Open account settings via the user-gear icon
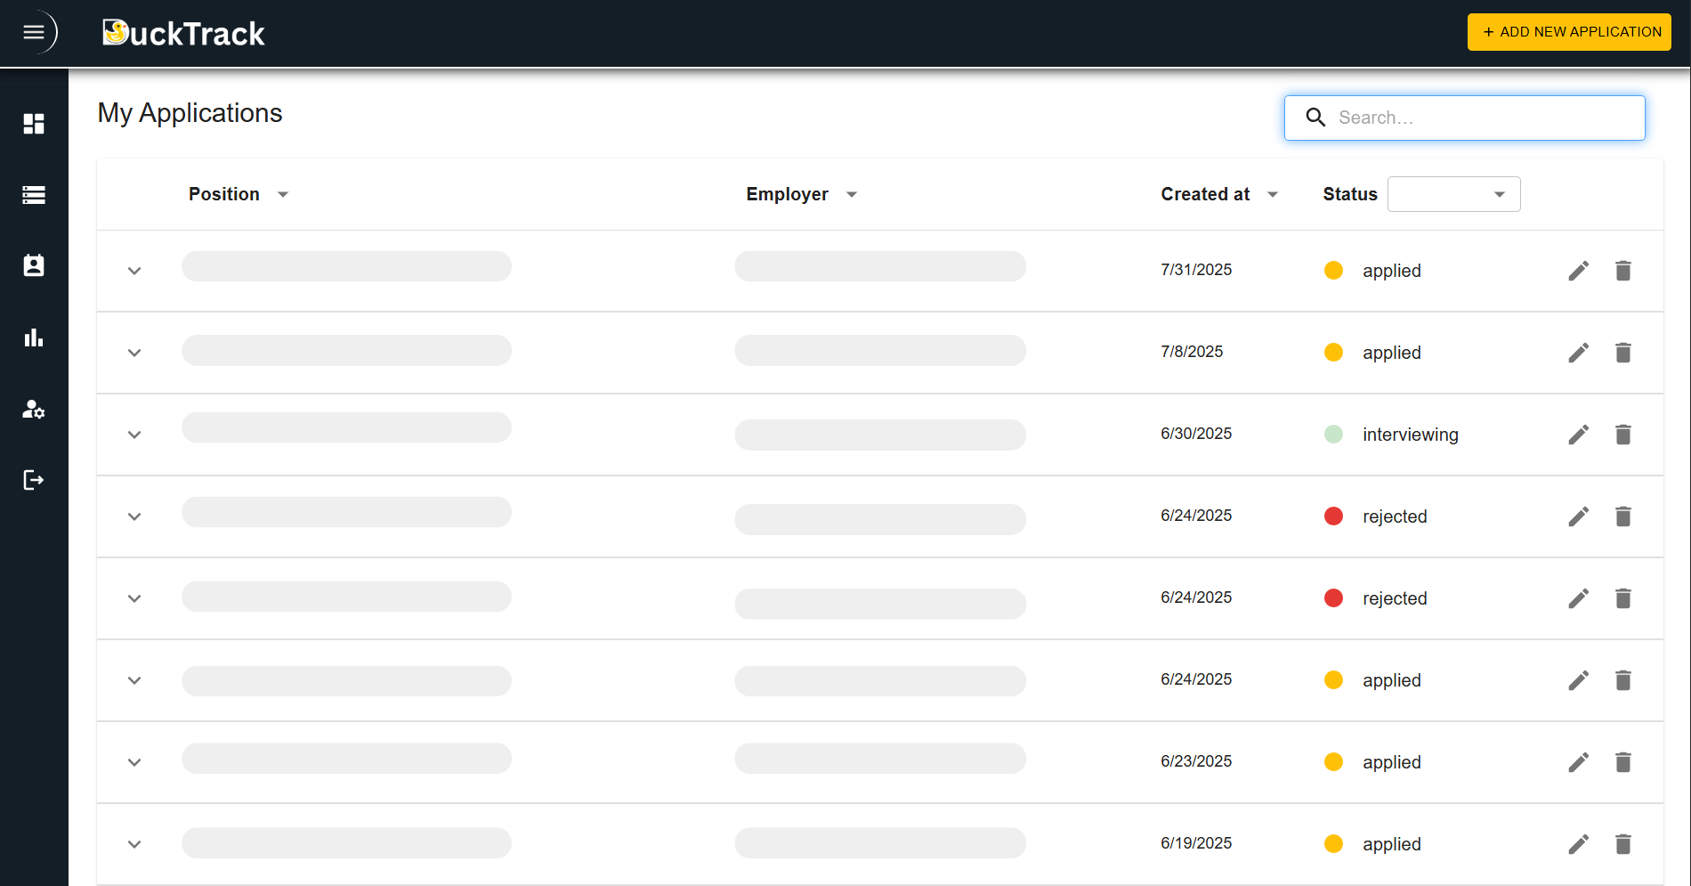Image resolution: width=1691 pixels, height=886 pixels. (34, 409)
